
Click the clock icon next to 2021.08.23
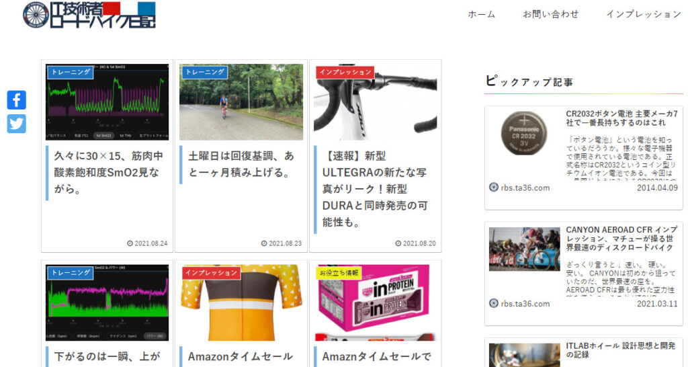(264, 243)
